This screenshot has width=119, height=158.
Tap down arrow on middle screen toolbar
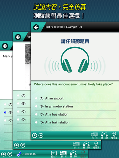[23, 145]
